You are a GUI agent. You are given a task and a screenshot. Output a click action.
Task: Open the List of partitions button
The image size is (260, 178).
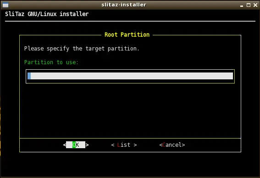[124, 145]
